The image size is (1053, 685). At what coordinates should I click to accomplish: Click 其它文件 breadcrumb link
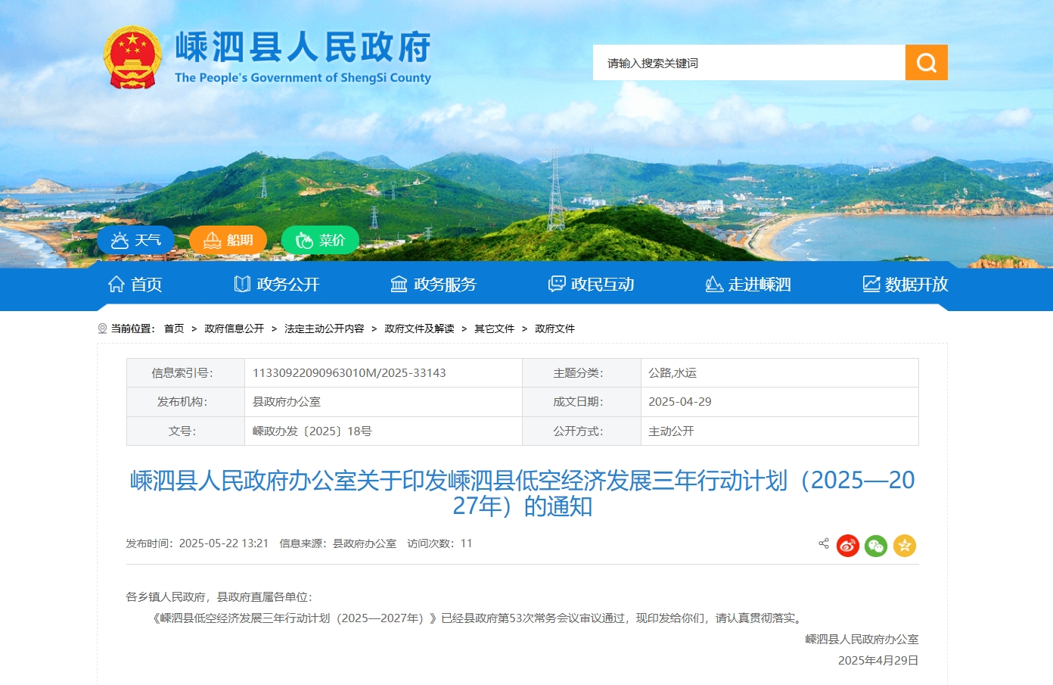point(494,328)
